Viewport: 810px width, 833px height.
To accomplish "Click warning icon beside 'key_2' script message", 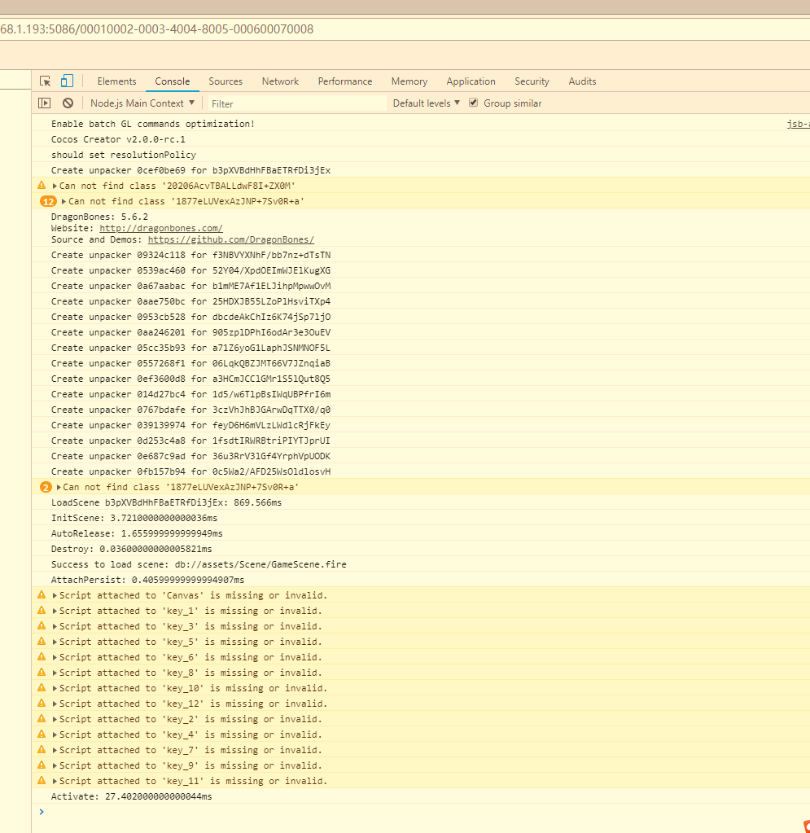I will click(x=42, y=718).
